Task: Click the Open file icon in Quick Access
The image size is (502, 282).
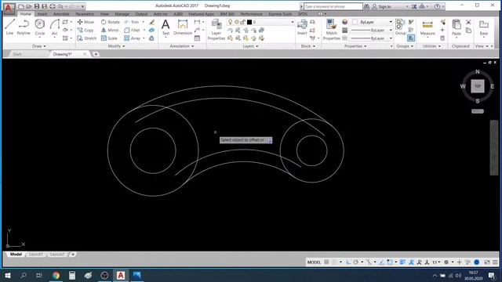Action: click(x=29, y=6)
